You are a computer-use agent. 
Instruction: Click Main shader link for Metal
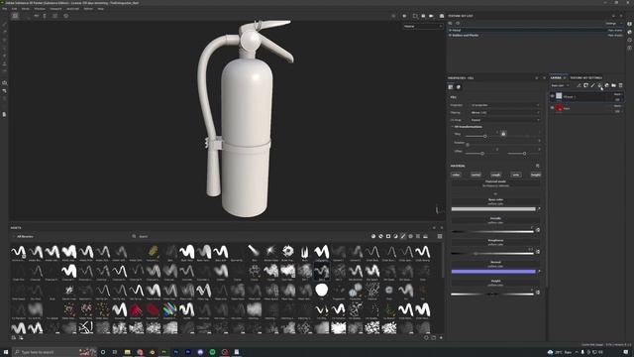pyautogui.click(x=615, y=30)
